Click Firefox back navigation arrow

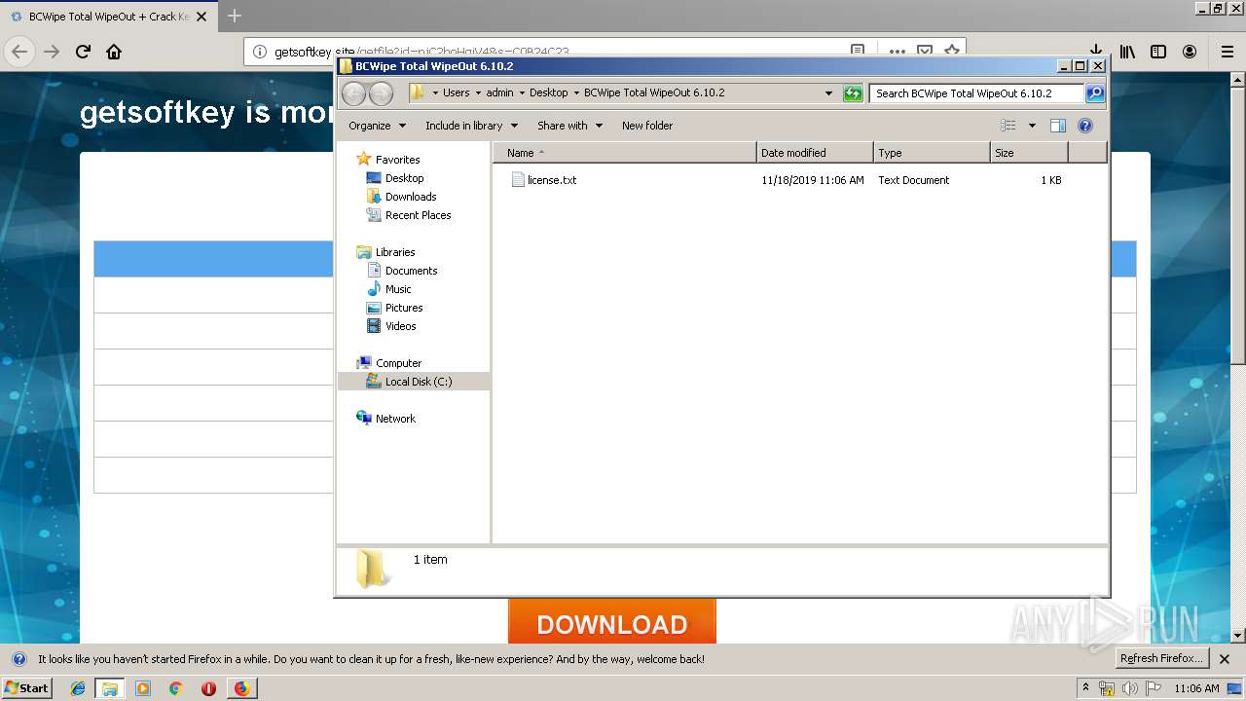[x=19, y=52]
